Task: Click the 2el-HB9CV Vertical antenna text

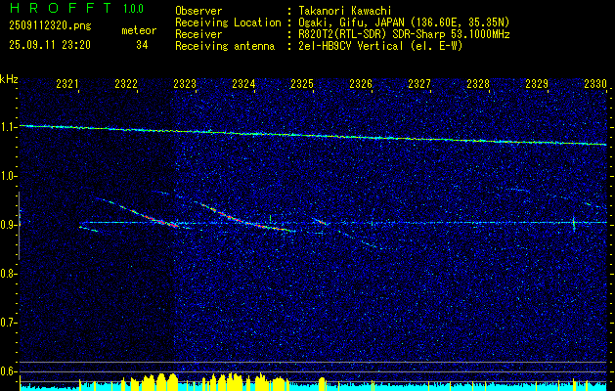Action: pos(379,46)
